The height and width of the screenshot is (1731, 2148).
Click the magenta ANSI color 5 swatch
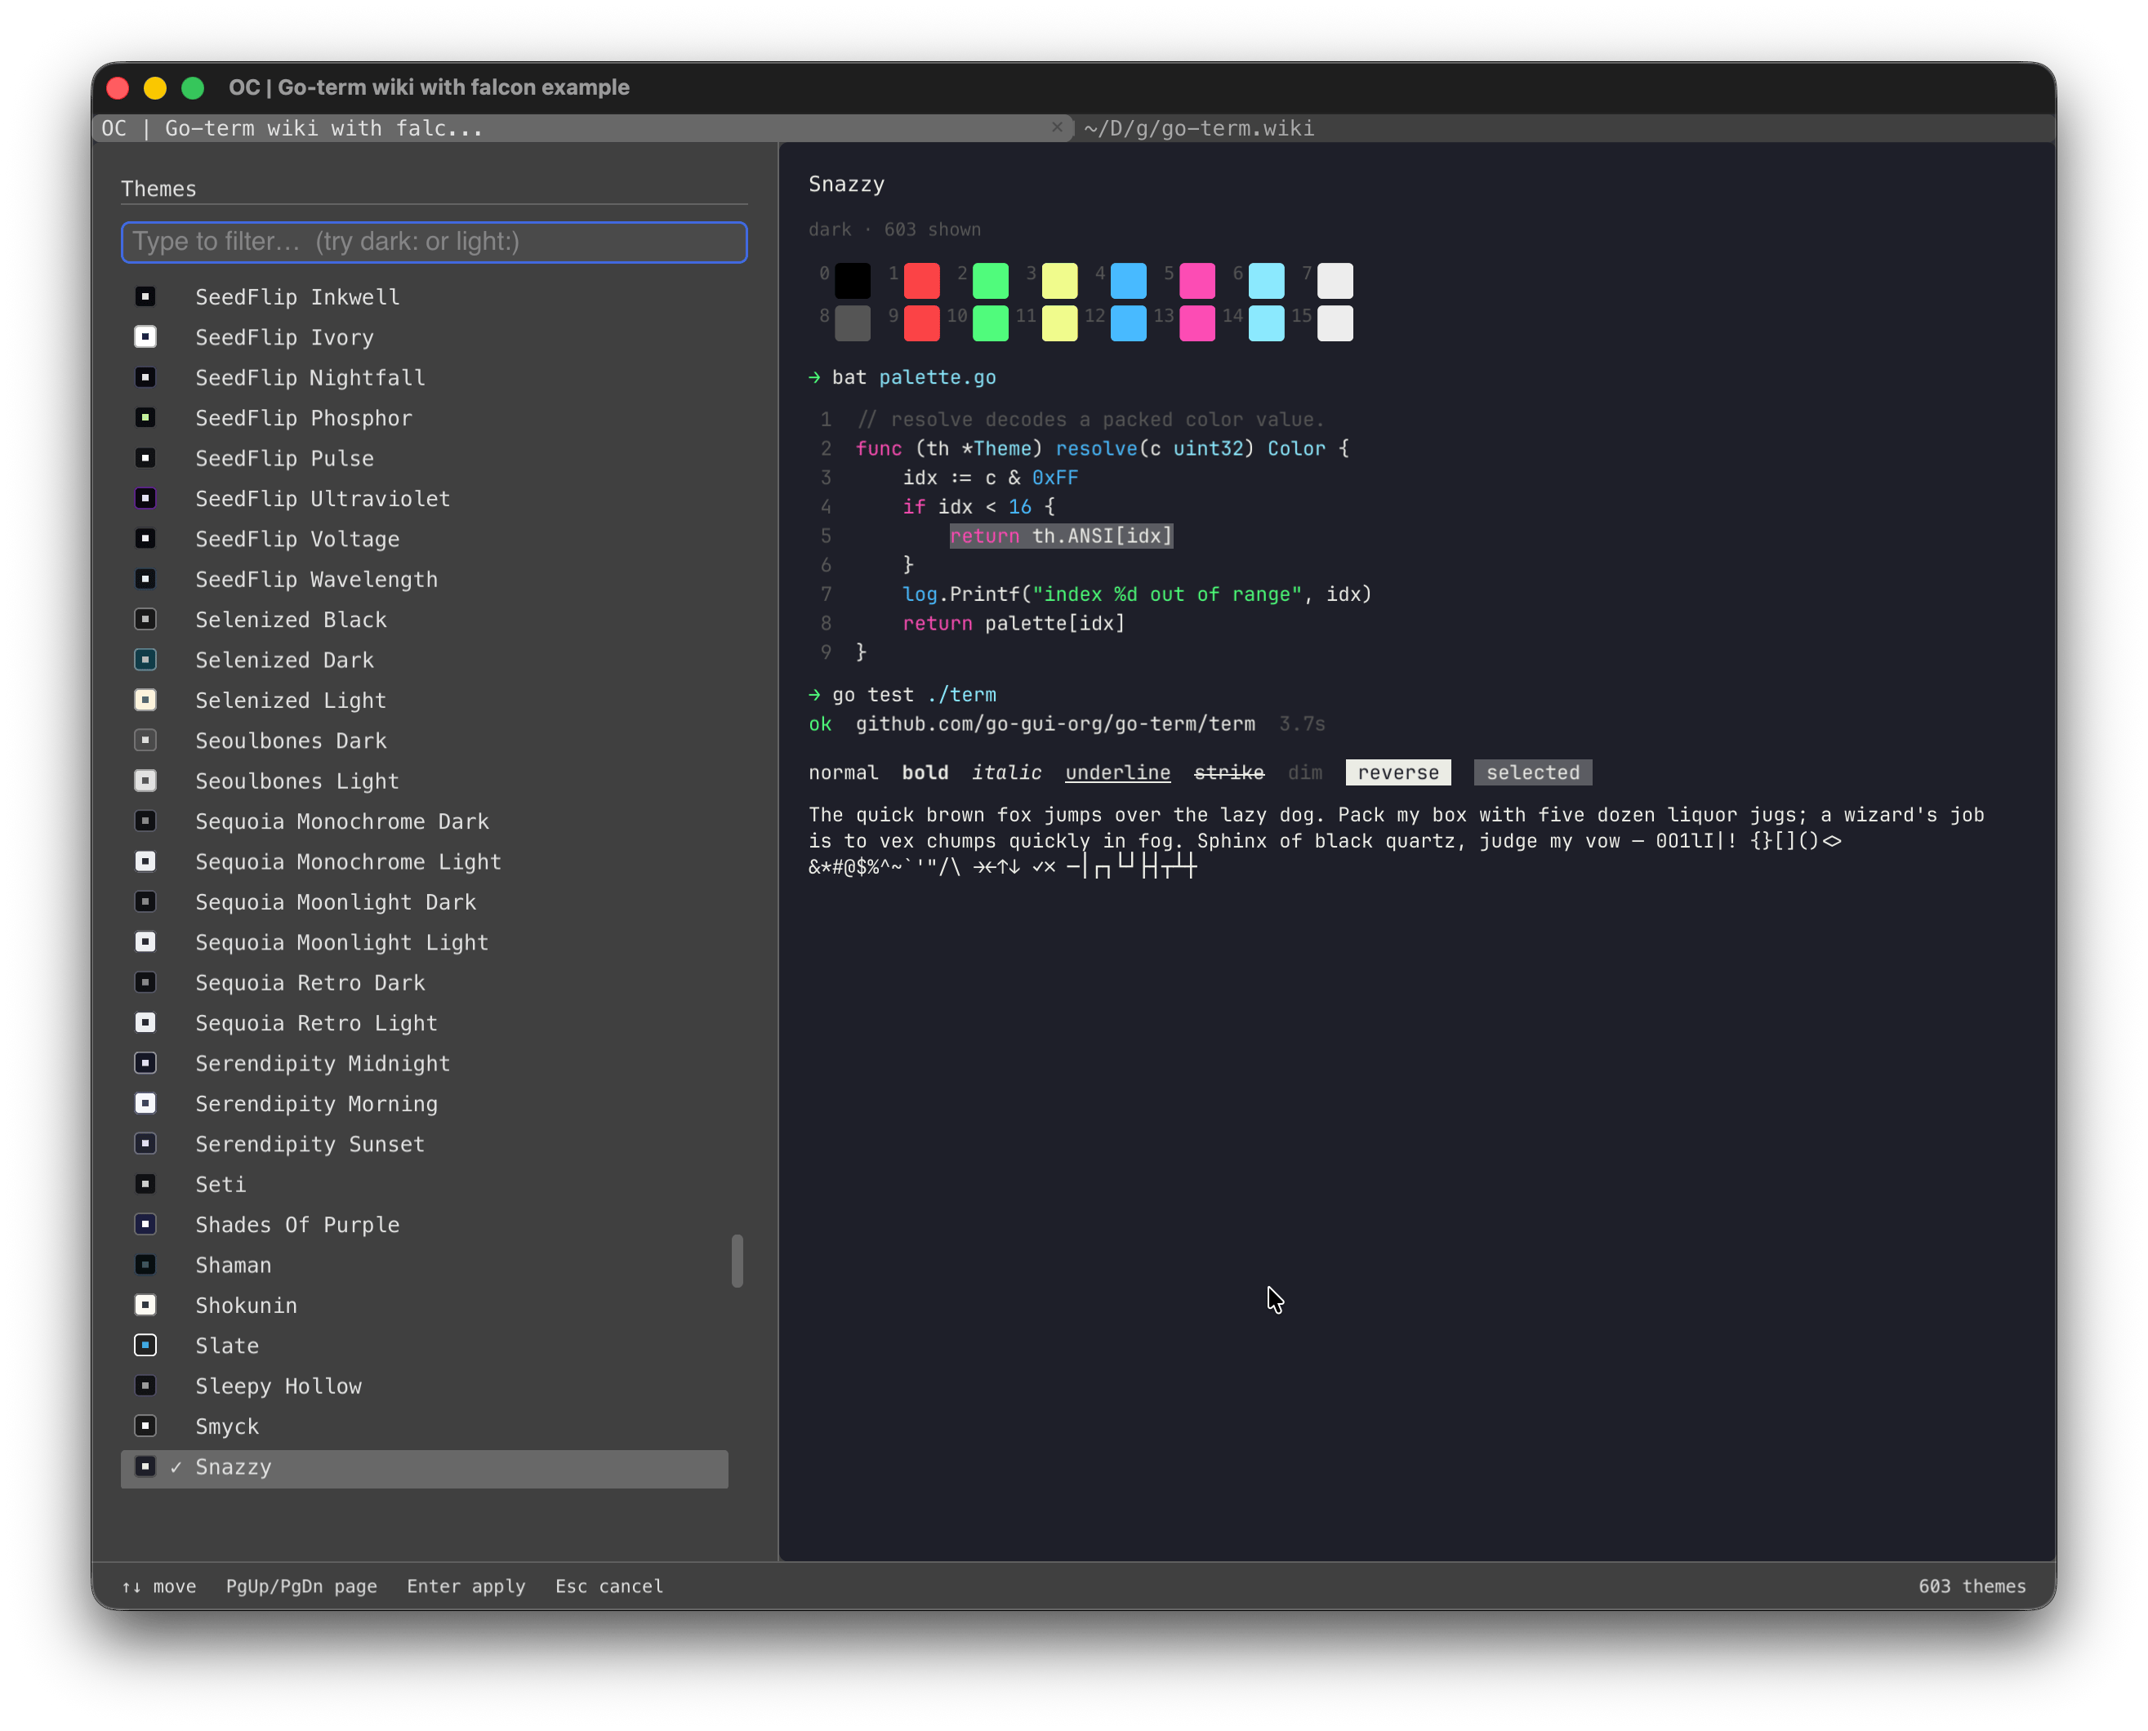(x=1197, y=281)
